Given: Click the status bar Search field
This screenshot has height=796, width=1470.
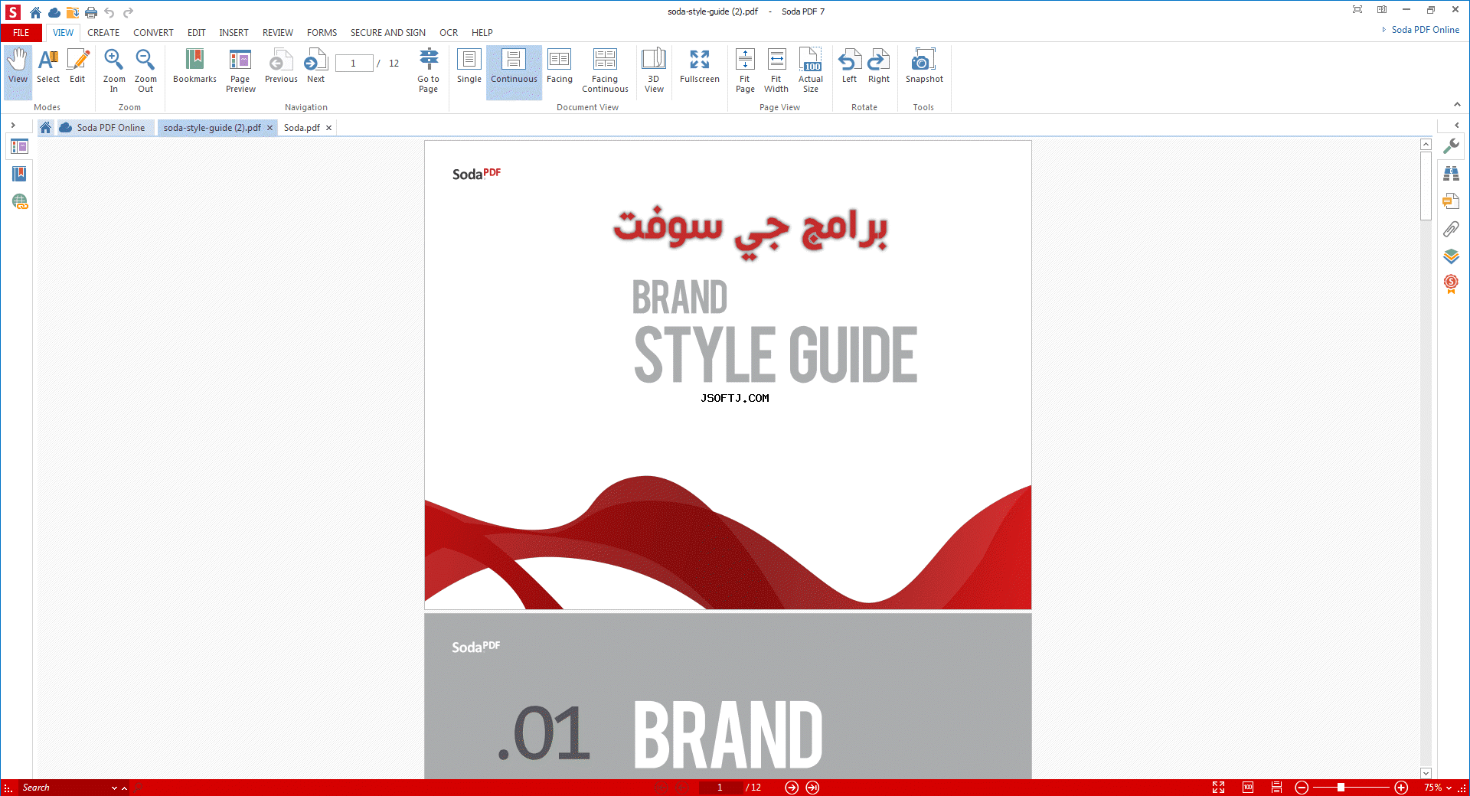Looking at the screenshot, I should tap(65, 788).
